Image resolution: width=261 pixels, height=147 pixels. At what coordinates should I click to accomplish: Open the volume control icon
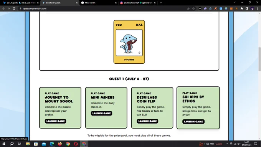click(x=239, y=144)
